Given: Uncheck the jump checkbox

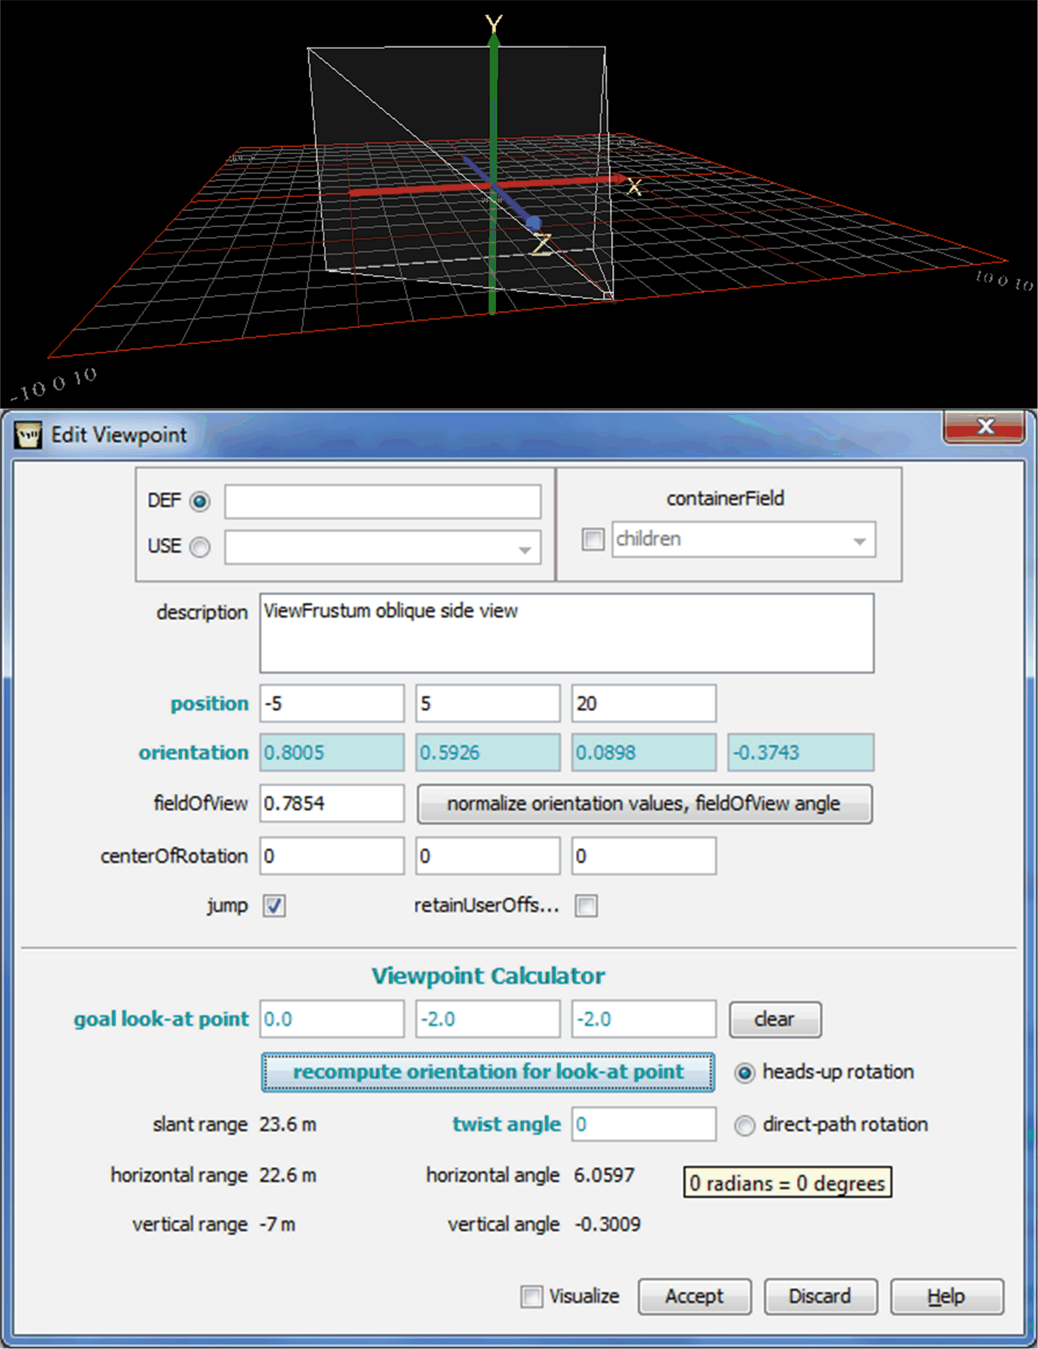Looking at the screenshot, I should click(x=274, y=906).
